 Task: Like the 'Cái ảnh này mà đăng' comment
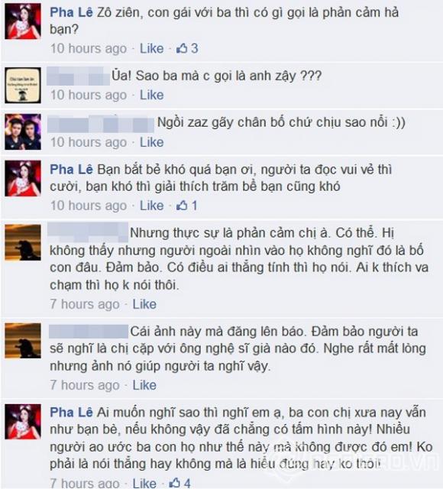pyautogui.click(x=144, y=385)
